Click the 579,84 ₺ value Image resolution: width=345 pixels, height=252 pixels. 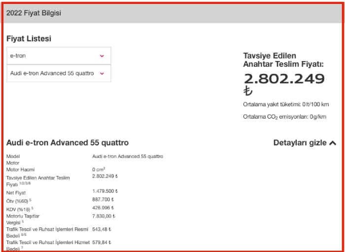[102, 243]
